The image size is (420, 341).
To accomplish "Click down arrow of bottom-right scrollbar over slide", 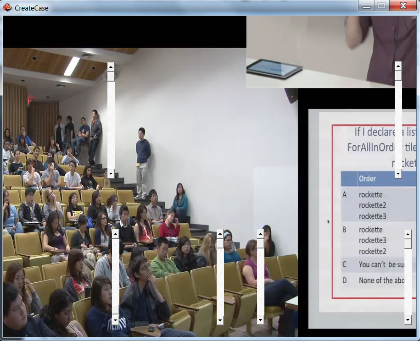I will tap(408, 320).
